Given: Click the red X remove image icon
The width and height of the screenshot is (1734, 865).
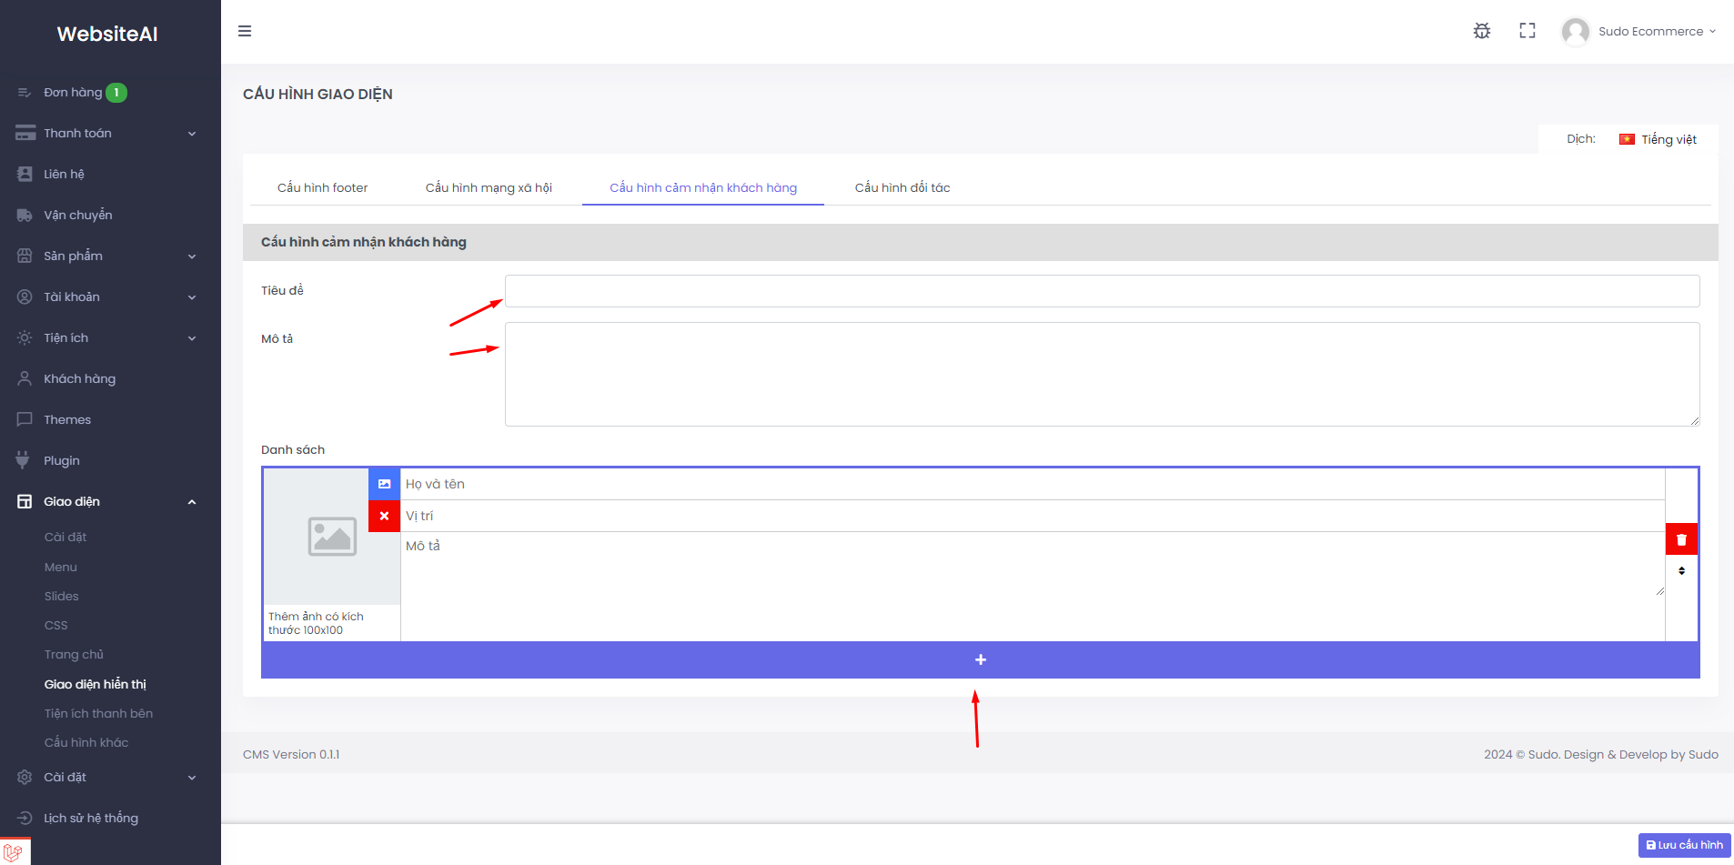Looking at the screenshot, I should pyautogui.click(x=384, y=516).
